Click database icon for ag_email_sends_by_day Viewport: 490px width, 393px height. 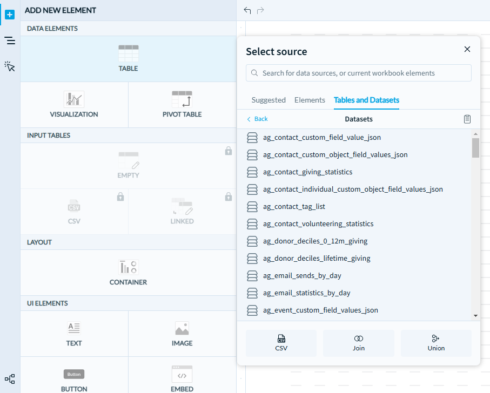pos(252,276)
